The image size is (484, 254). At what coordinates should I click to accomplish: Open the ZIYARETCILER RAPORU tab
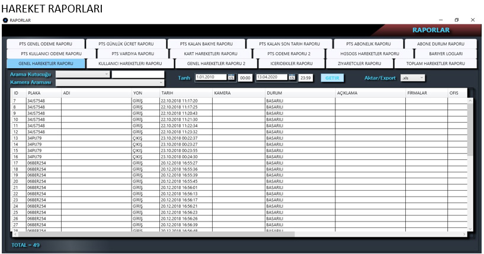[359, 63]
